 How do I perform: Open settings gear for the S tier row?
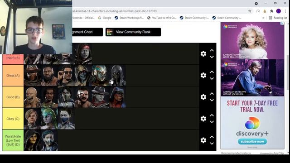pos(203,53)
